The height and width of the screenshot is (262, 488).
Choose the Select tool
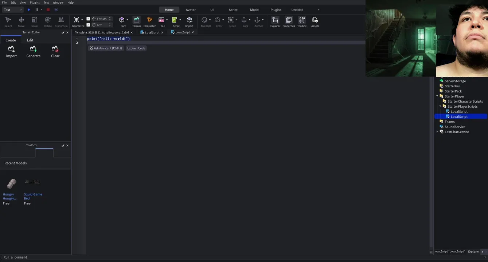[8, 21]
